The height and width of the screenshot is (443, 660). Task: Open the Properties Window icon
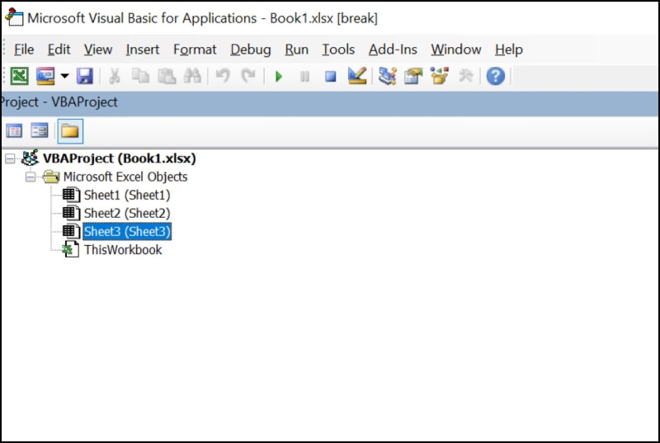pos(413,76)
